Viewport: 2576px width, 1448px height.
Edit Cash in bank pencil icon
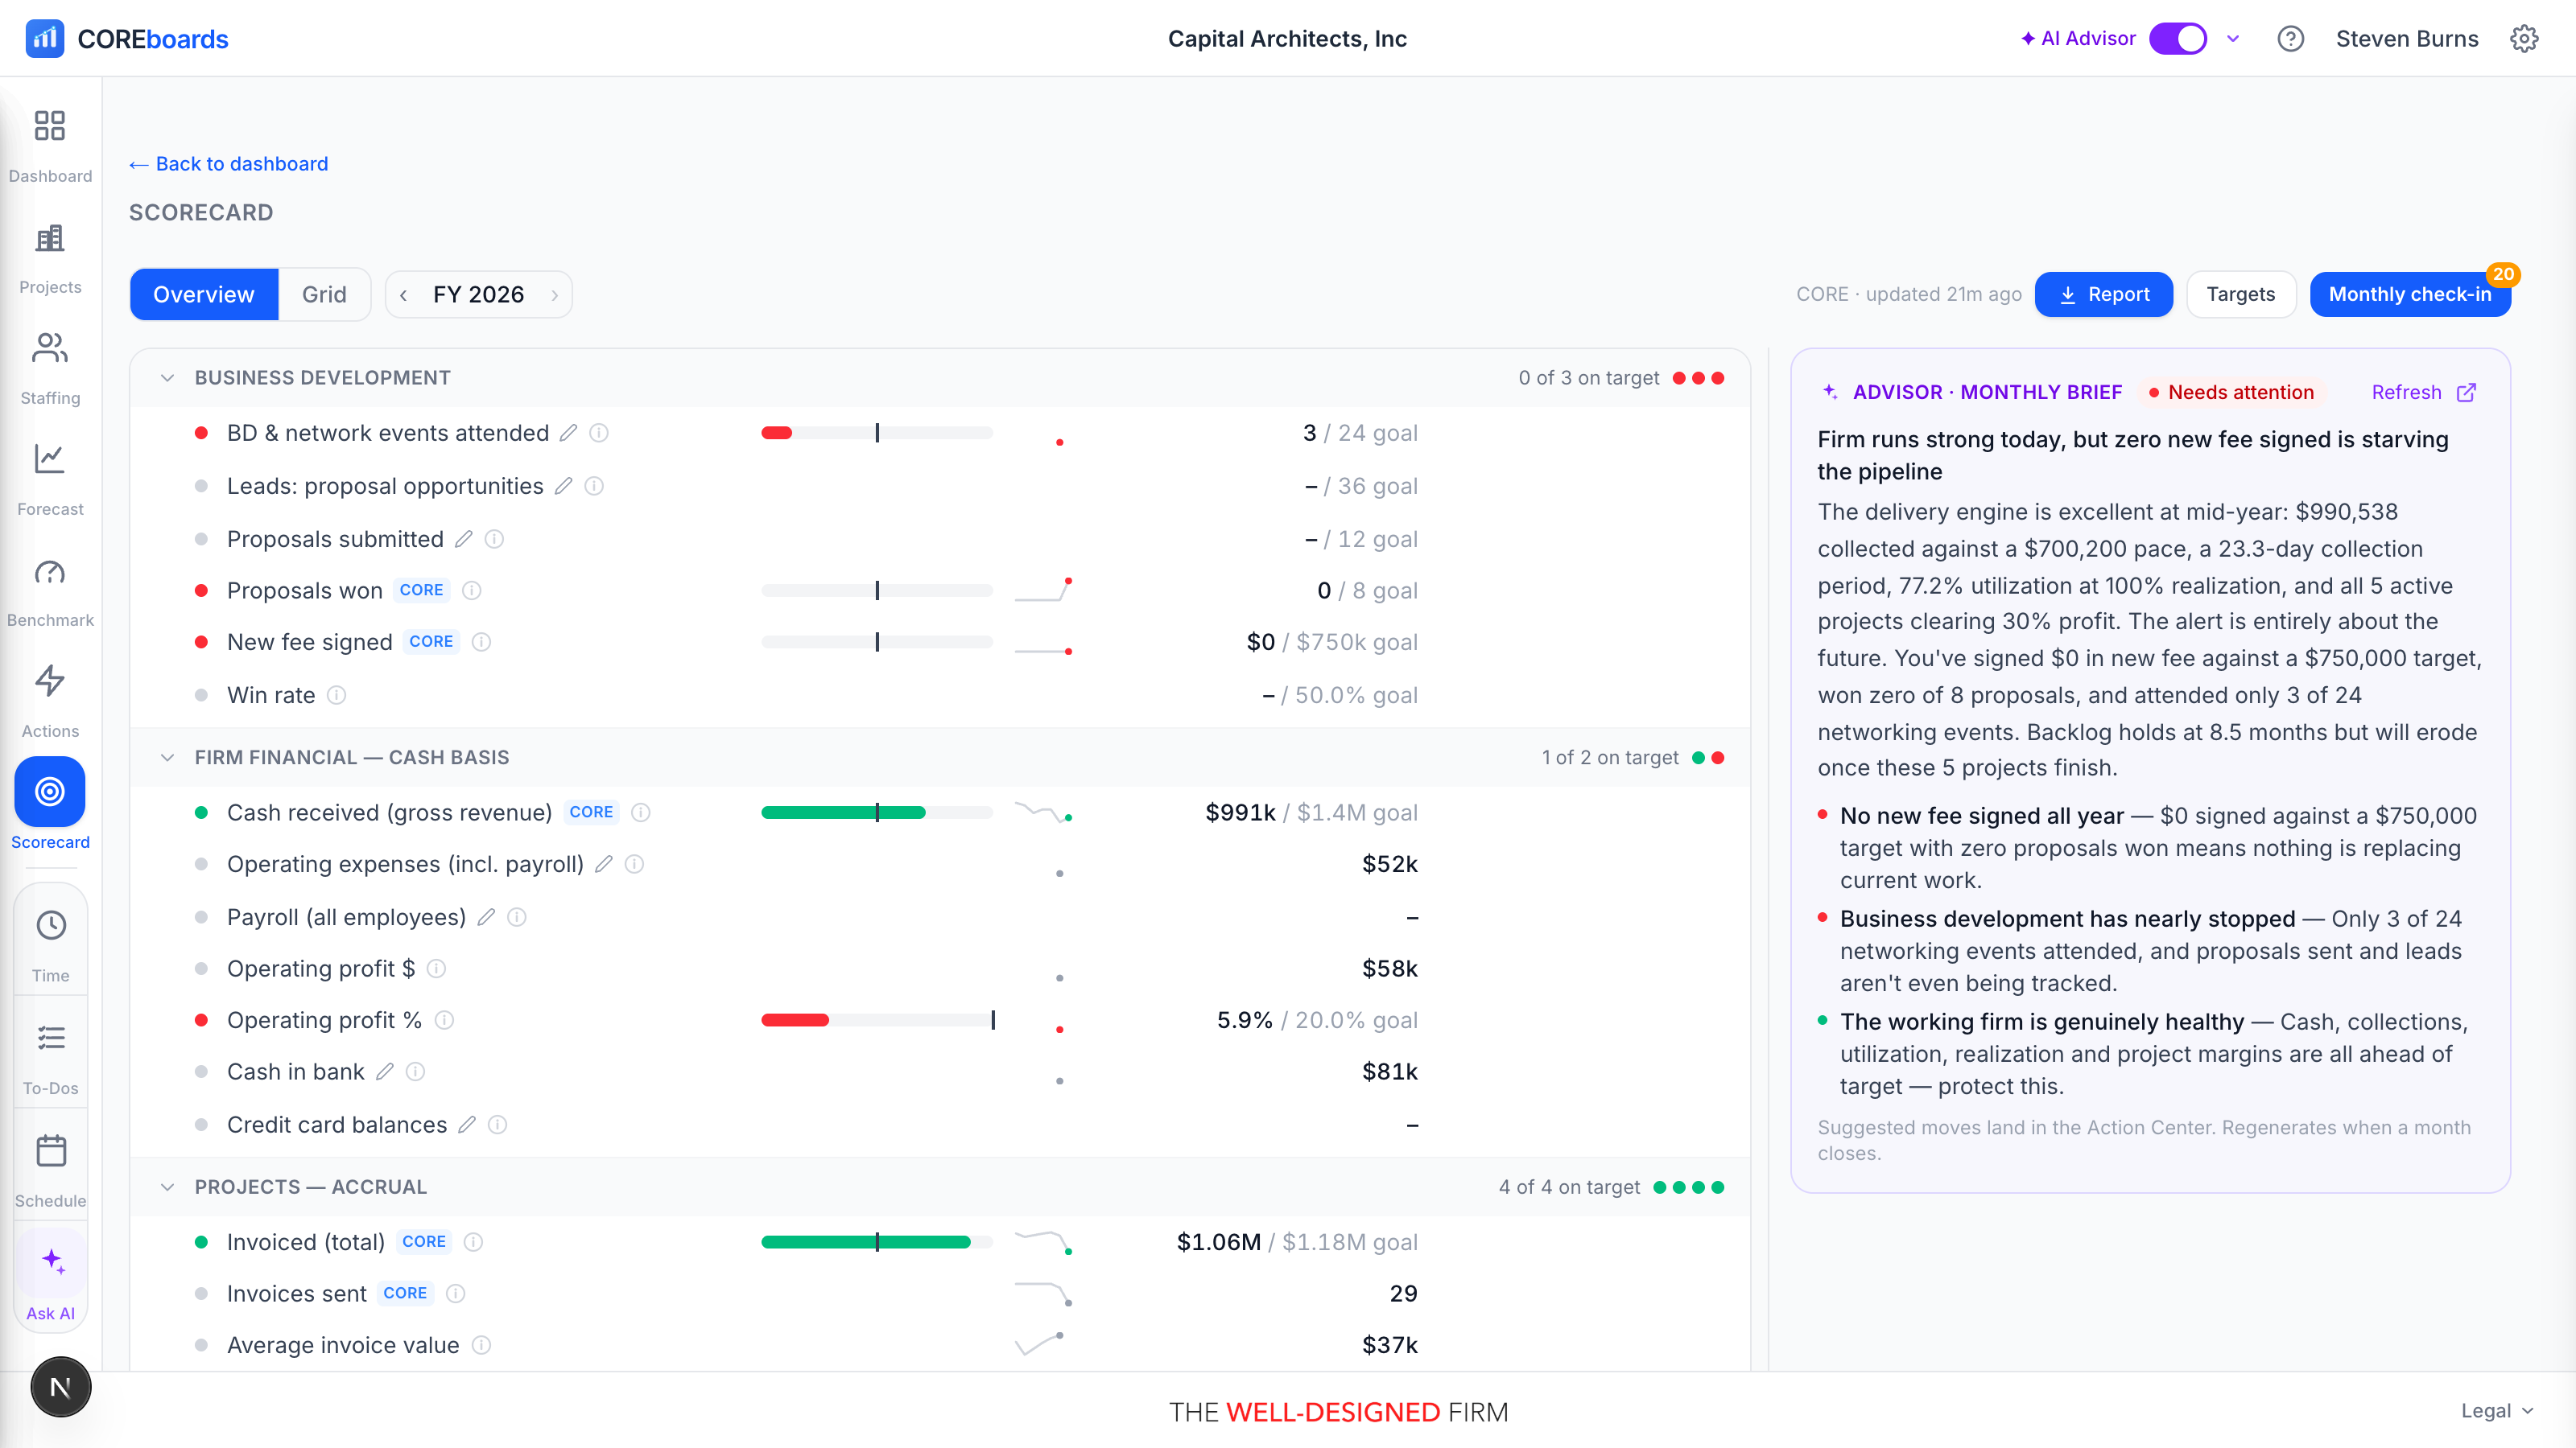pos(384,1072)
